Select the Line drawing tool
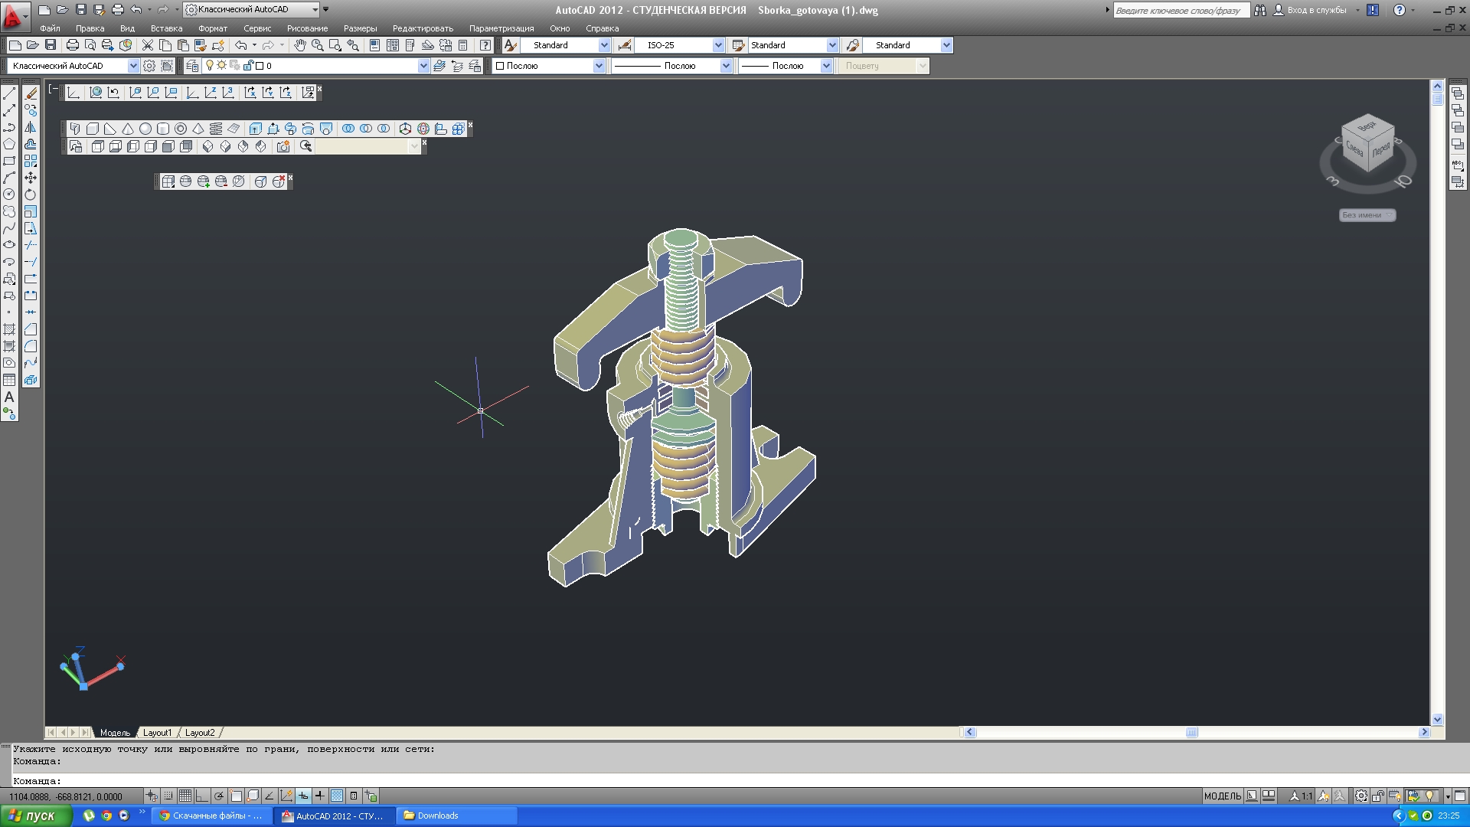This screenshot has width=1470, height=827. coord(9,93)
